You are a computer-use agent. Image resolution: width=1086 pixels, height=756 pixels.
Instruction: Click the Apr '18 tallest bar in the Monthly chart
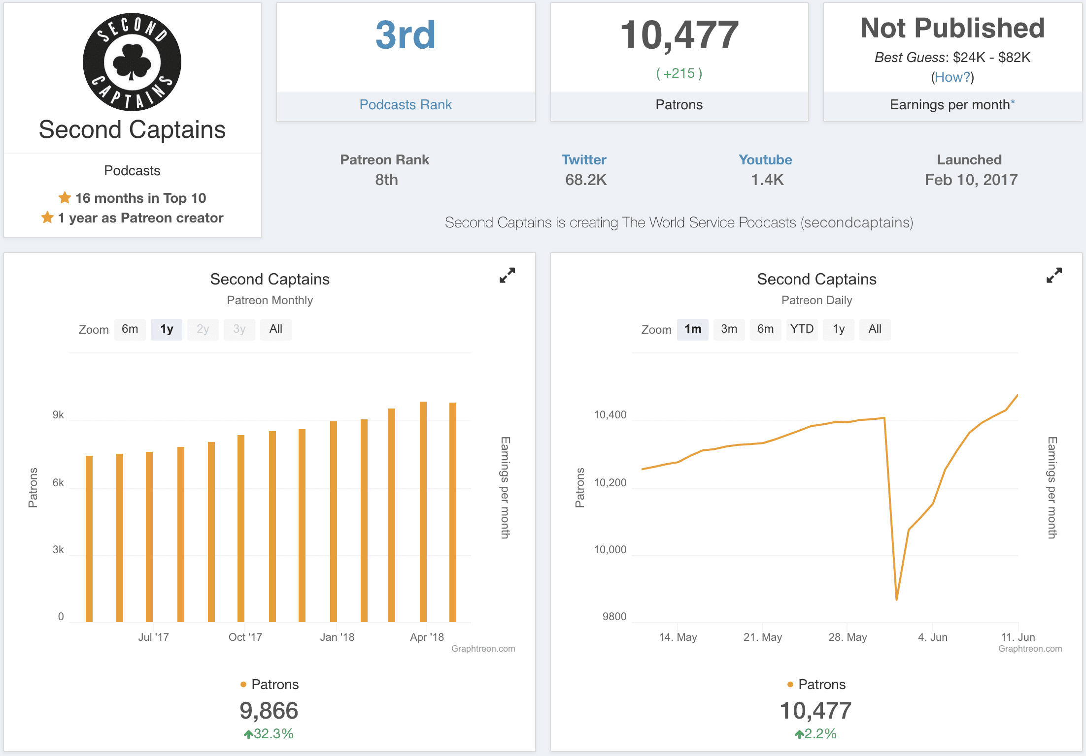pyautogui.click(x=423, y=512)
